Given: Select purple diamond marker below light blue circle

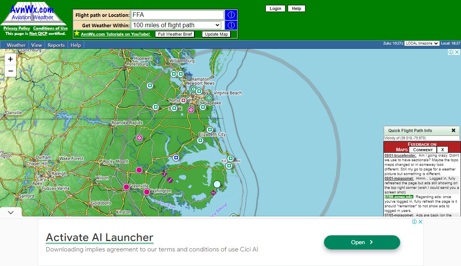Looking at the screenshot, I should [213, 193].
